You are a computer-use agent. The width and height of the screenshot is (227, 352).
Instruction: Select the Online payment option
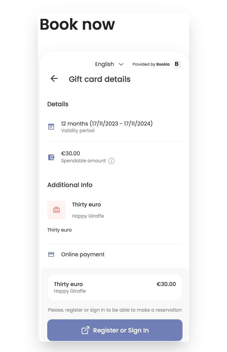pos(83,254)
